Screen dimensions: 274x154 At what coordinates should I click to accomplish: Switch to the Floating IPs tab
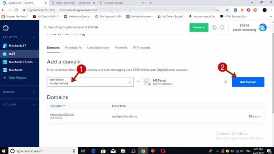[x=74, y=48]
